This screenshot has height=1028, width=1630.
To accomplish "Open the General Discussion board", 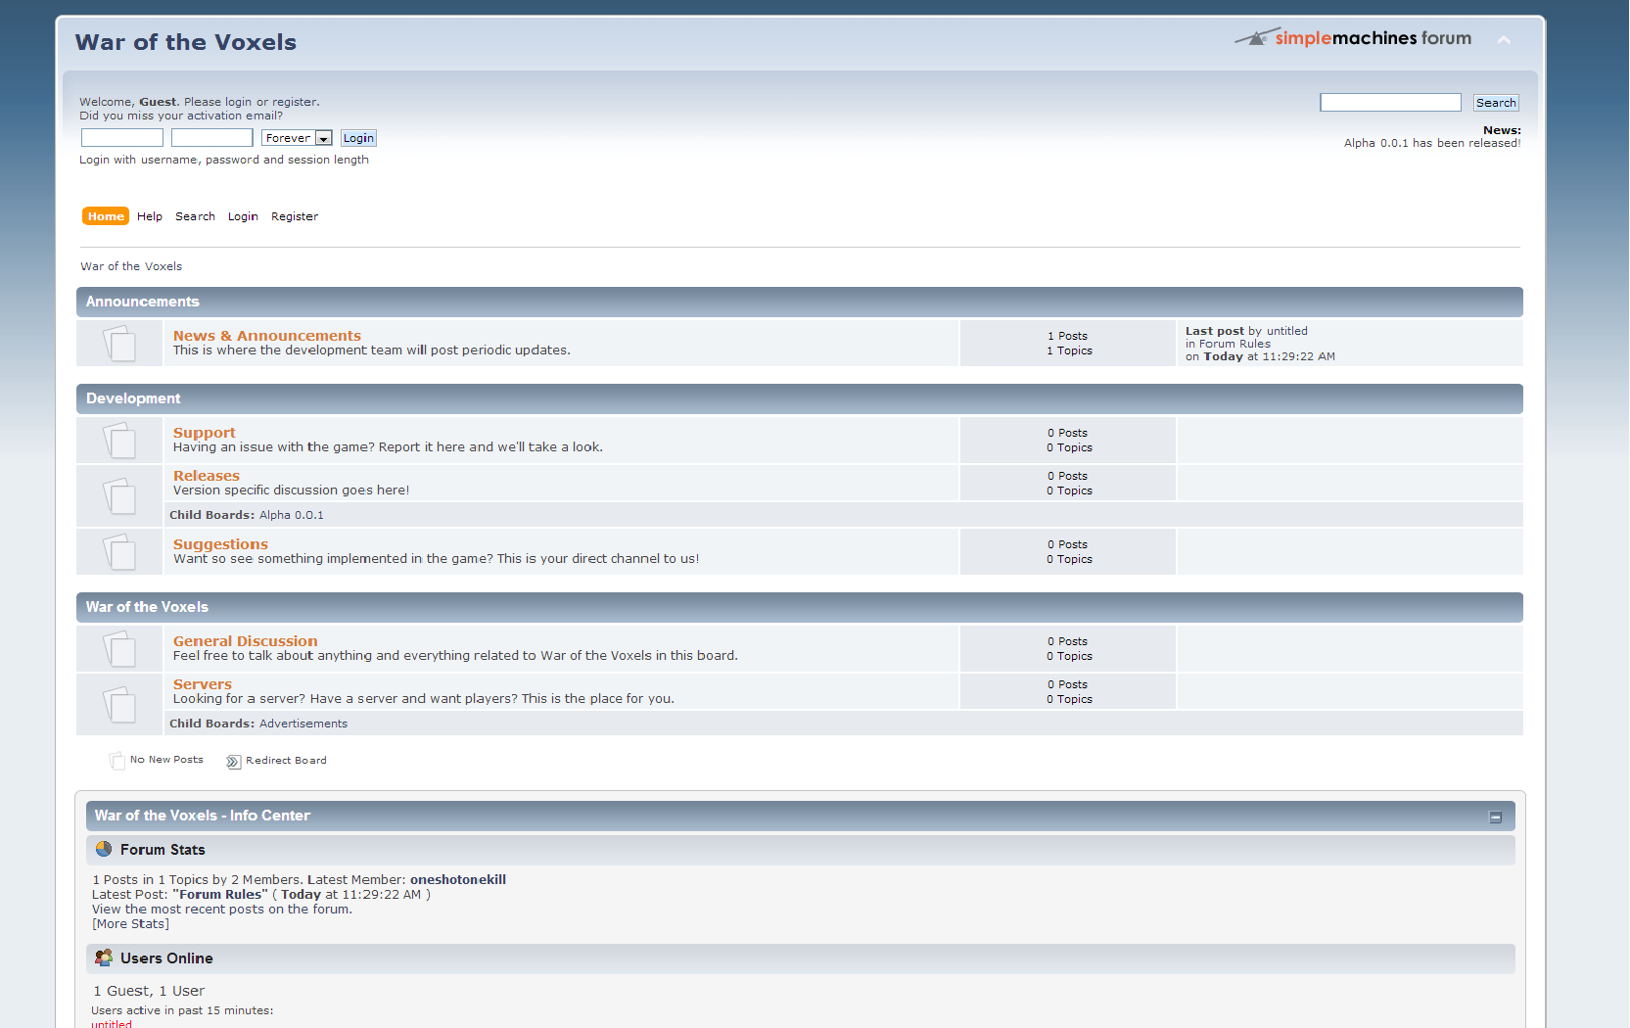I will [x=245, y=641].
